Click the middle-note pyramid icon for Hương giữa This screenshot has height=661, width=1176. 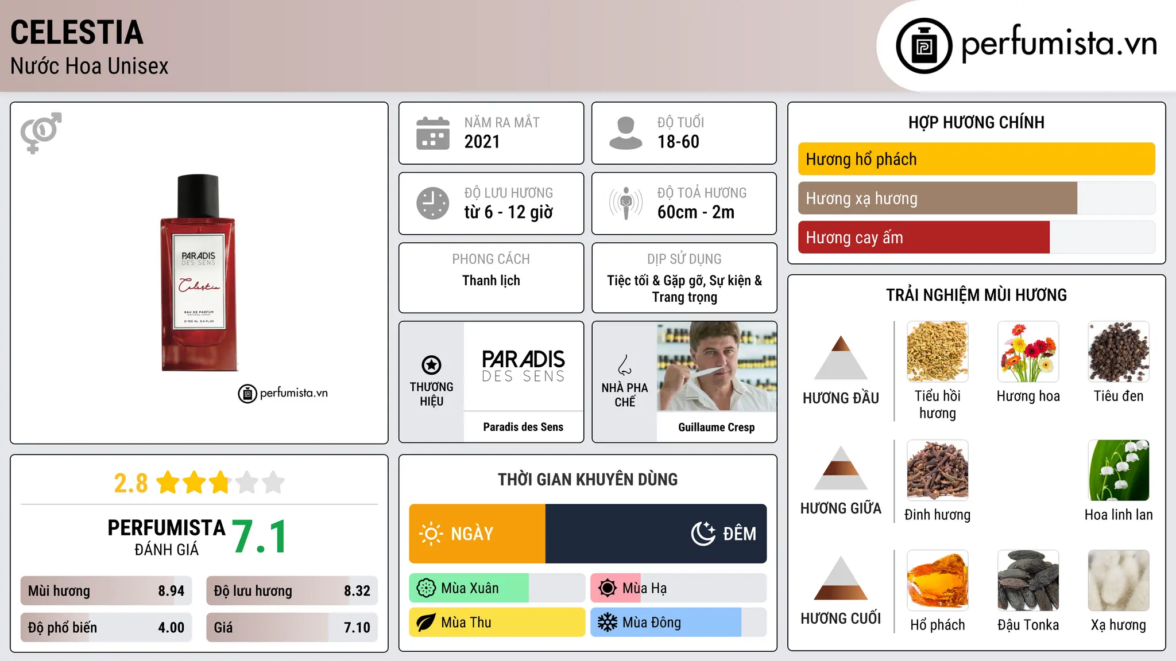tap(841, 468)
